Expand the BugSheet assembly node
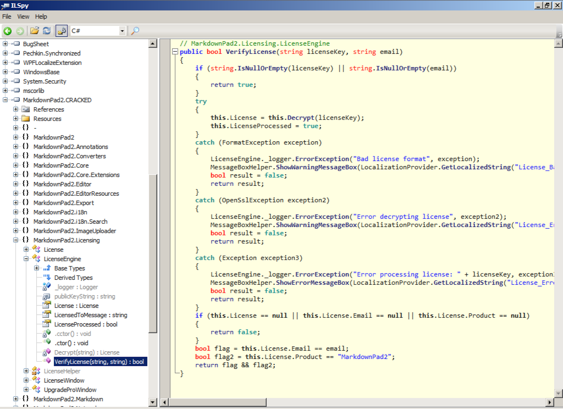This screenshot has height=409, width=563. [5, 44]
